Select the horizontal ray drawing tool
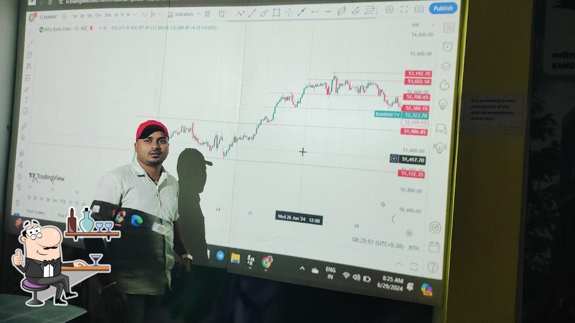 pyautogui.click(x=315, y=11)
